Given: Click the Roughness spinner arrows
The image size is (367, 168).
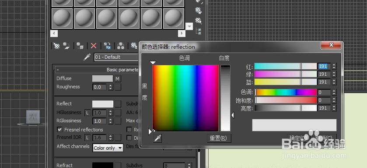Looking at the screenshot, I should click(x=111, y=87).
